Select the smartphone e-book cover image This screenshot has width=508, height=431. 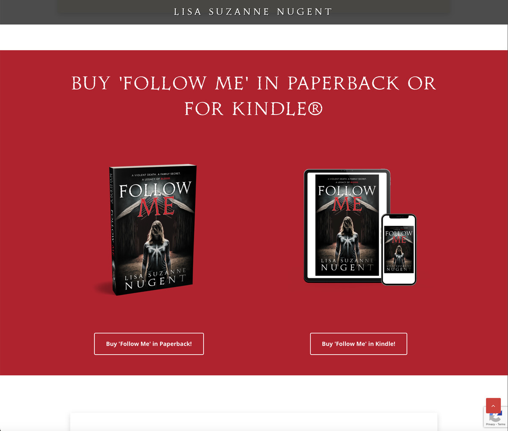point(399,249)
